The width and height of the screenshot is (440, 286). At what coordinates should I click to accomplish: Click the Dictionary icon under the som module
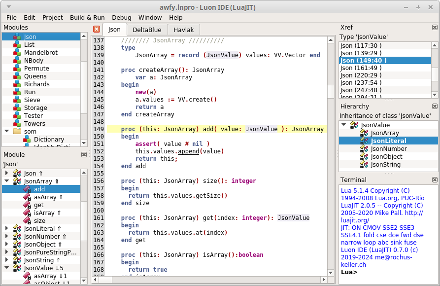pyautogui.click(x=26, y=140)
